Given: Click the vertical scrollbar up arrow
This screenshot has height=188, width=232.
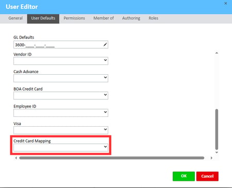Looking at the screenshot, I should (217, 53).
